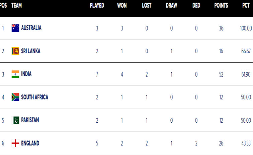The width and height of the screenshot is (253, 155).
Task: Click the WON column header
Action: tap(122, 5)
